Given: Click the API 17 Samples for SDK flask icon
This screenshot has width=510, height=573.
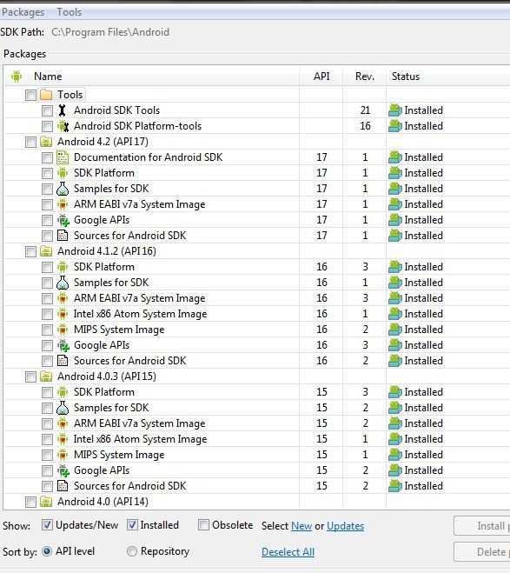Looking at the screenshot, I should click(63, 189).
